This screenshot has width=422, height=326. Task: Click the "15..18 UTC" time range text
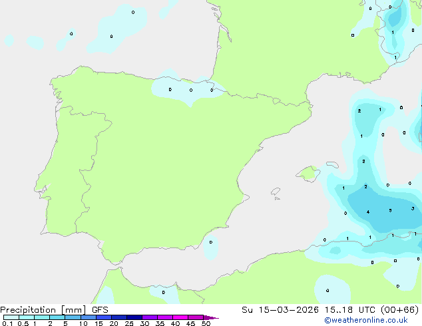(x=349, y=310)
